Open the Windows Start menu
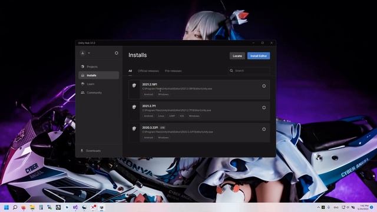Screen dimensions: 377x212 pos(6,207)
